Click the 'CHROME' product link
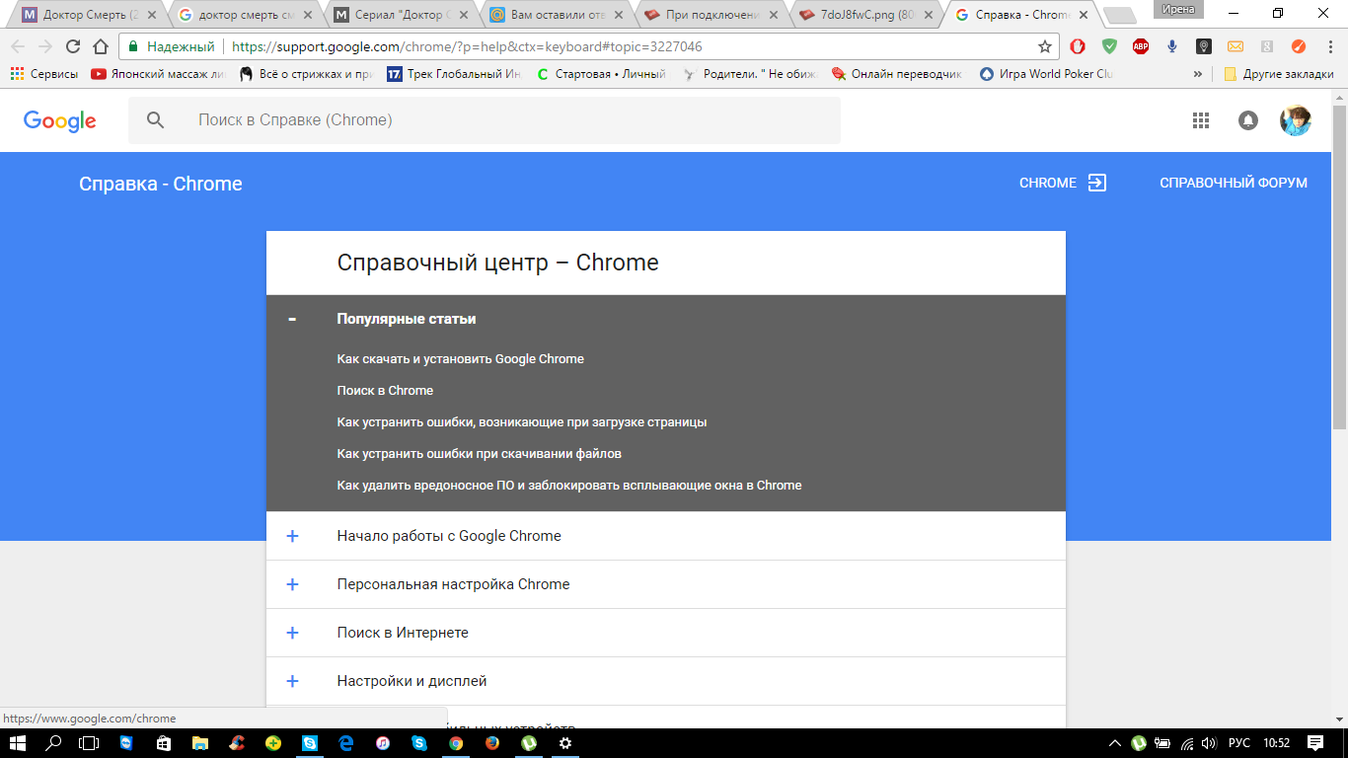The width and height of the screenshot is (1348, 758). point(1063,183)
